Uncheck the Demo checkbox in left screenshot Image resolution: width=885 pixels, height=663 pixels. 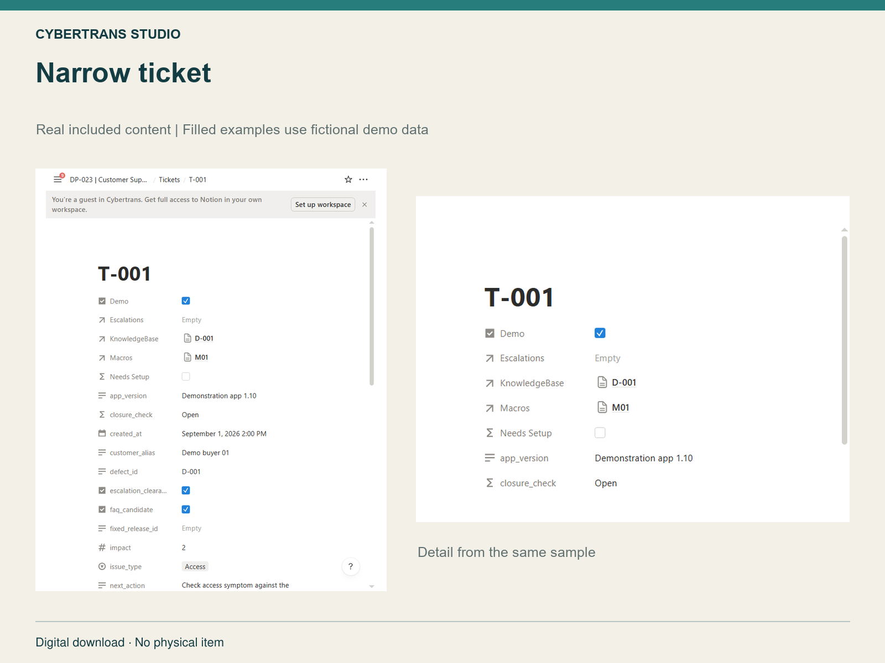(x=186, y=301)
